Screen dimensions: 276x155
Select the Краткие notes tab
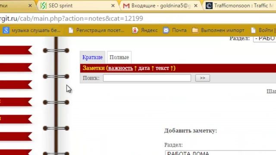[92, 57]
